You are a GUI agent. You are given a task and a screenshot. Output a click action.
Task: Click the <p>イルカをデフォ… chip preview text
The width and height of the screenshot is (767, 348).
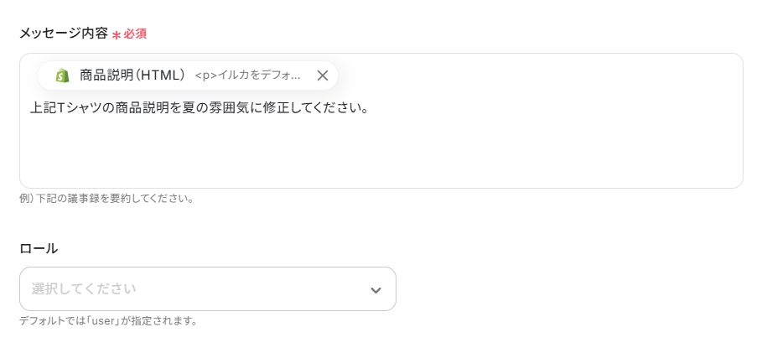point(247,75)
